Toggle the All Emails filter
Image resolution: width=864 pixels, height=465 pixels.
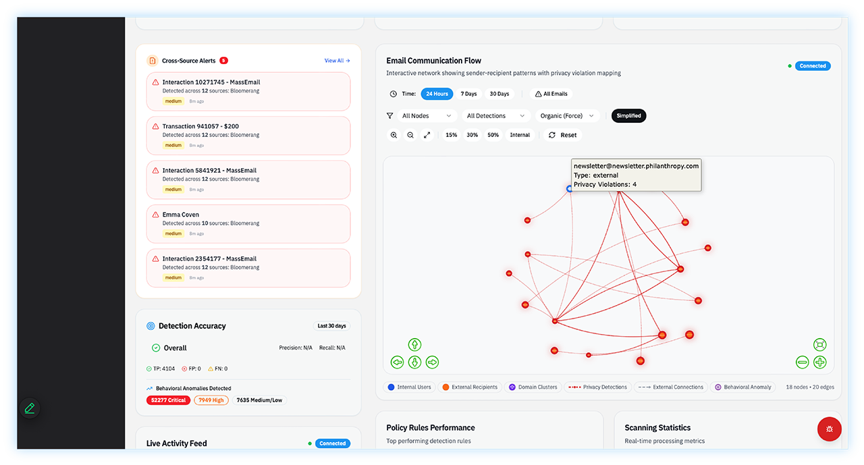551,94
